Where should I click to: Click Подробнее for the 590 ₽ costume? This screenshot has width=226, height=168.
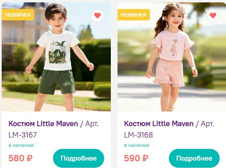point(194,158)
